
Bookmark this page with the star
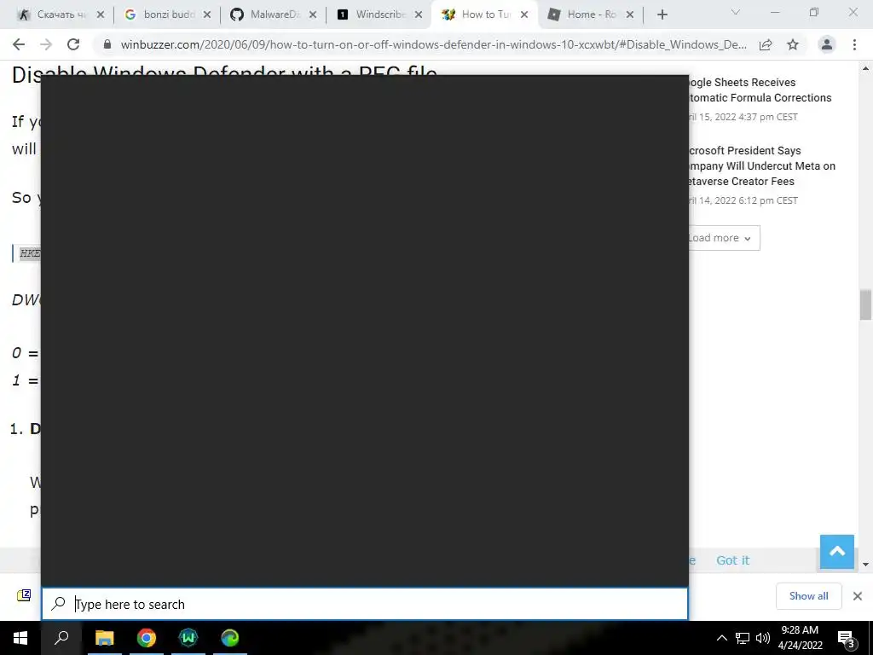[x=793, y=44]
